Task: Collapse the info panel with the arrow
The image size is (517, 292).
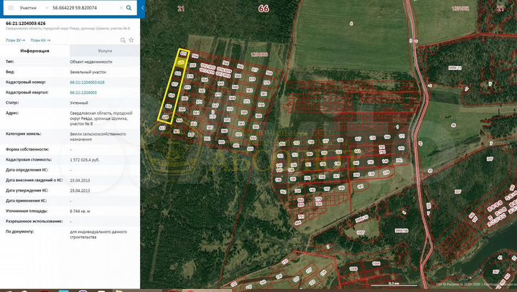Action: (142, 8)
